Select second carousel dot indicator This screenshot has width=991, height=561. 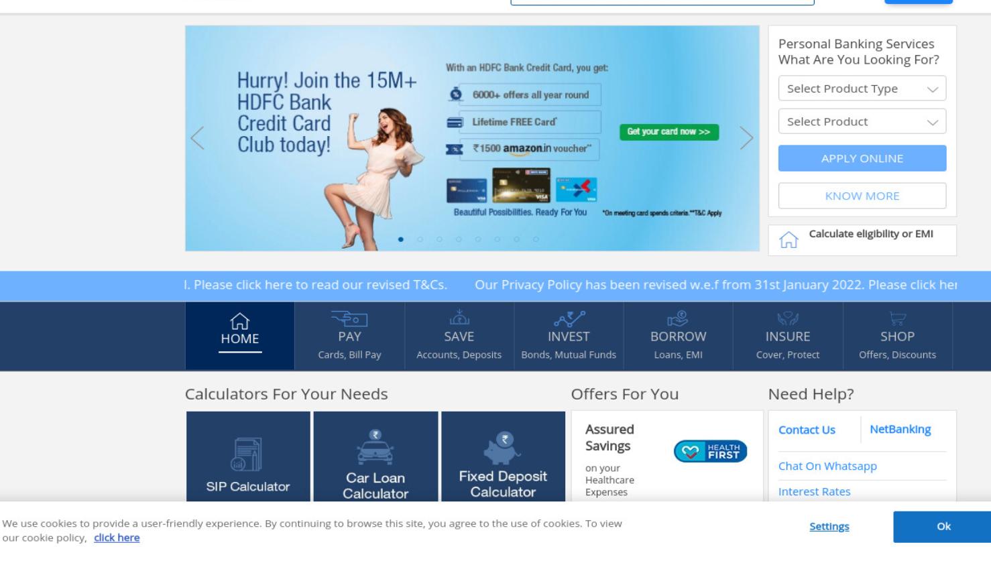[x=420, y=239]
